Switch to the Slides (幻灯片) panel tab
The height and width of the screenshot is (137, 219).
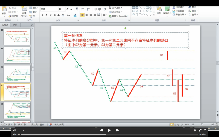[6, 25]
